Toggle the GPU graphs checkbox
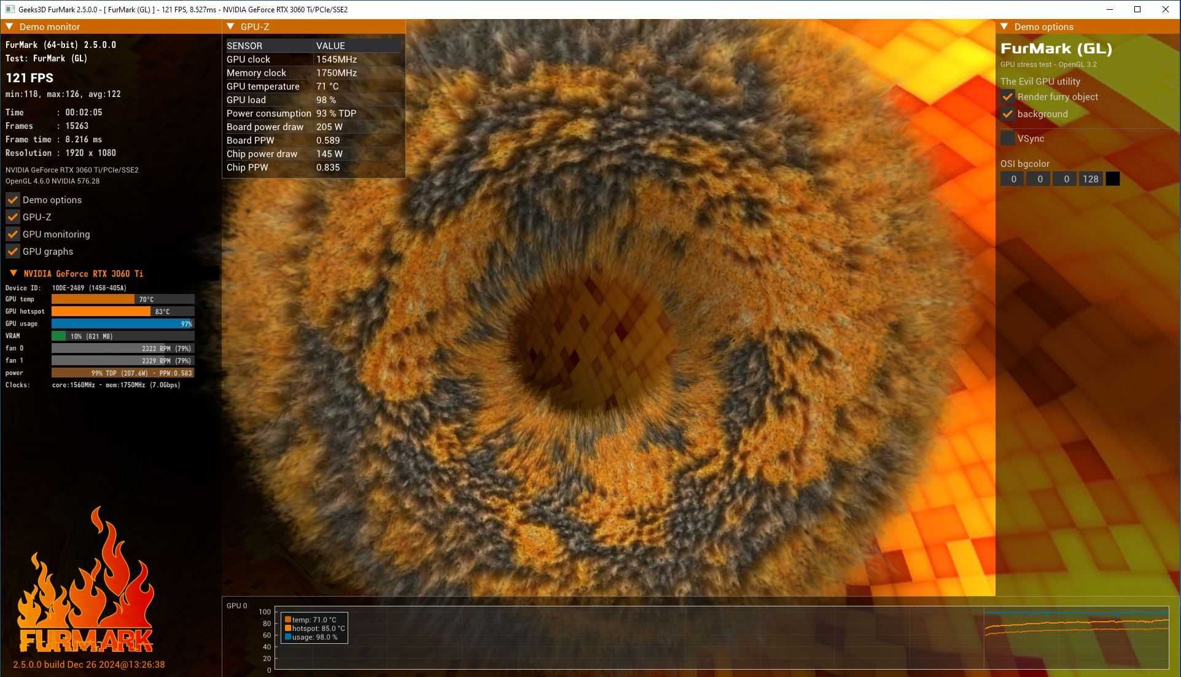This screenshot has height=677, width=1181. point(12,251)
